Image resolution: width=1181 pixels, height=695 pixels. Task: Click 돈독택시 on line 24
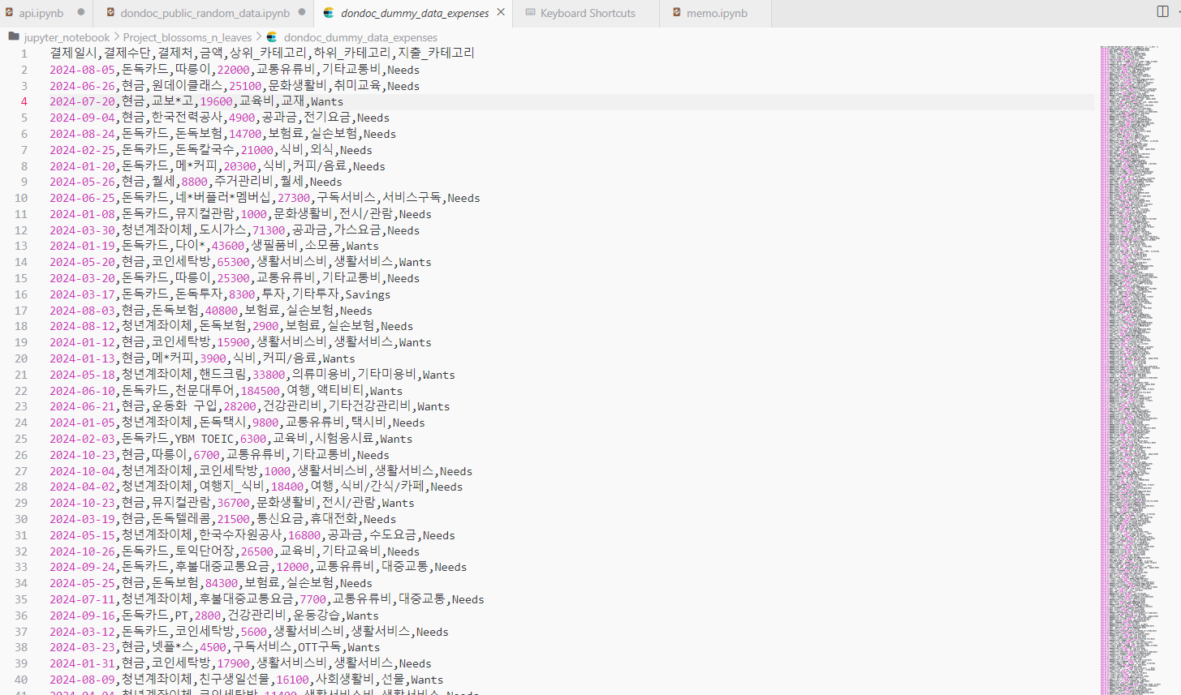[222, 423]
